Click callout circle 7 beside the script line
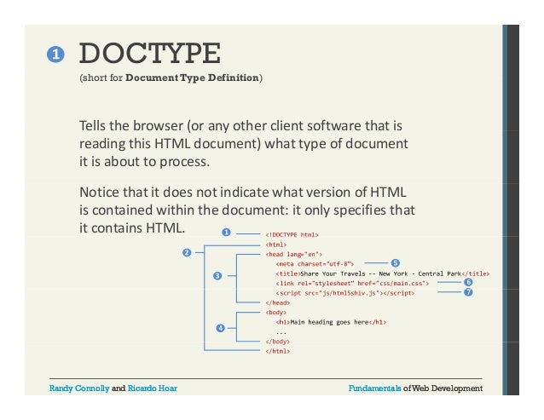Viewport: 544px width, 420px height. (x=468, y=292)
